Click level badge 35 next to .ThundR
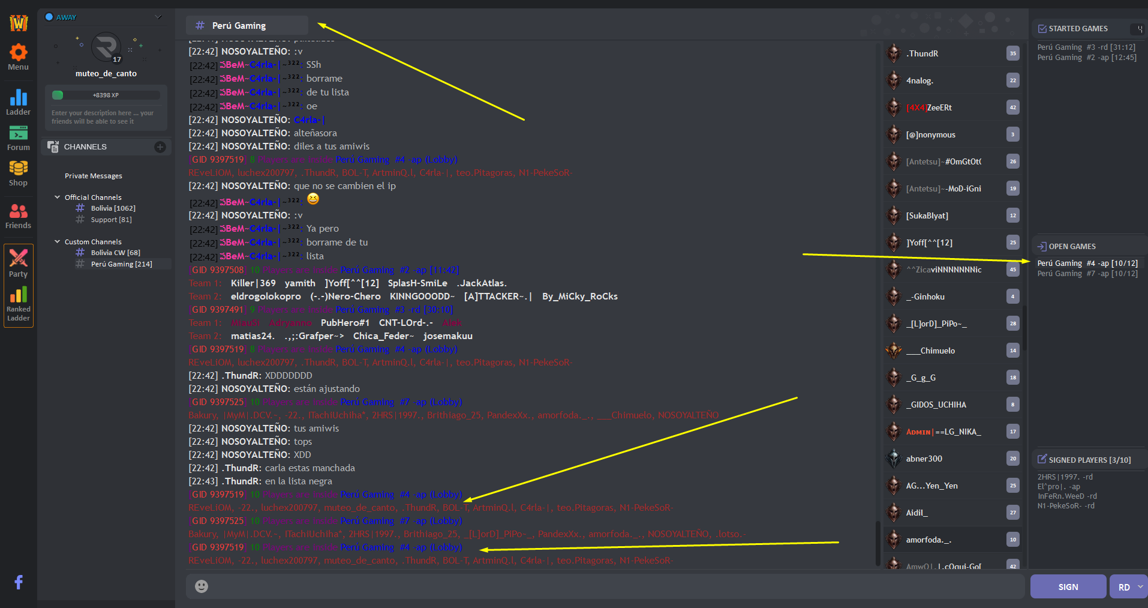The width and height of the screenshot is (1148, 608). tap(1013, 53)
